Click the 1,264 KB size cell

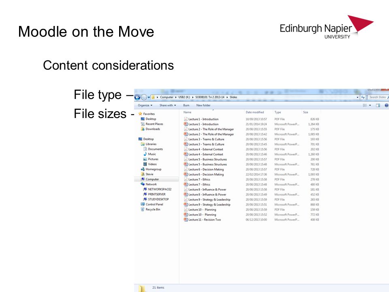314,124
